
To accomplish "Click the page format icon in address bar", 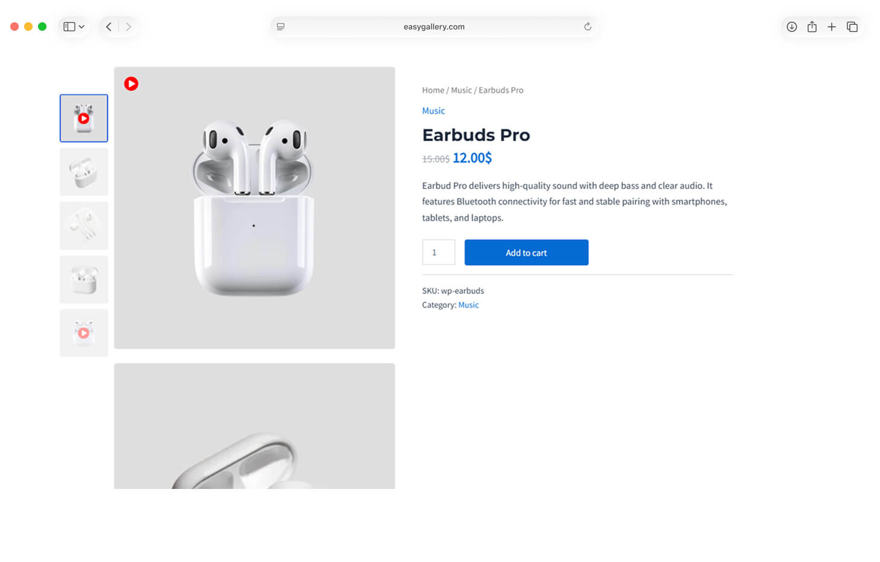I will point(281,27).
